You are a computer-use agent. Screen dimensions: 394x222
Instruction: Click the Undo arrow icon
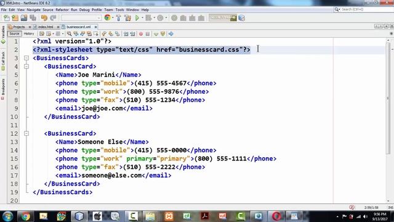[44, 18]
